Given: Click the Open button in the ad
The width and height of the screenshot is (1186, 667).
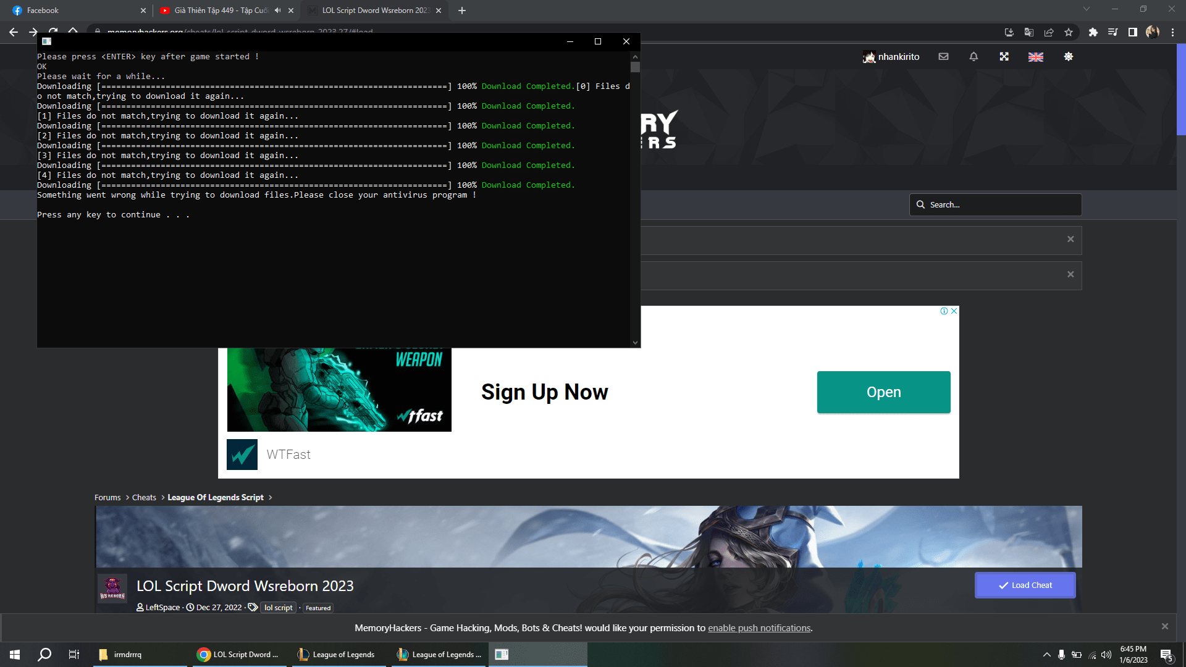Looking at the screenshot, I should click(883, 392).
